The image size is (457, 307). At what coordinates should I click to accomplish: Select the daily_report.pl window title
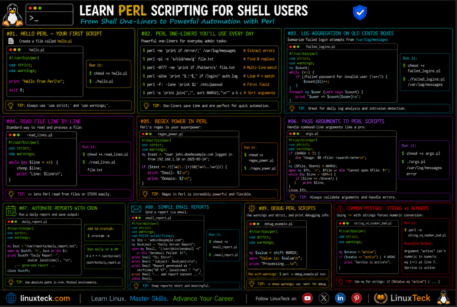pos(34,221)
